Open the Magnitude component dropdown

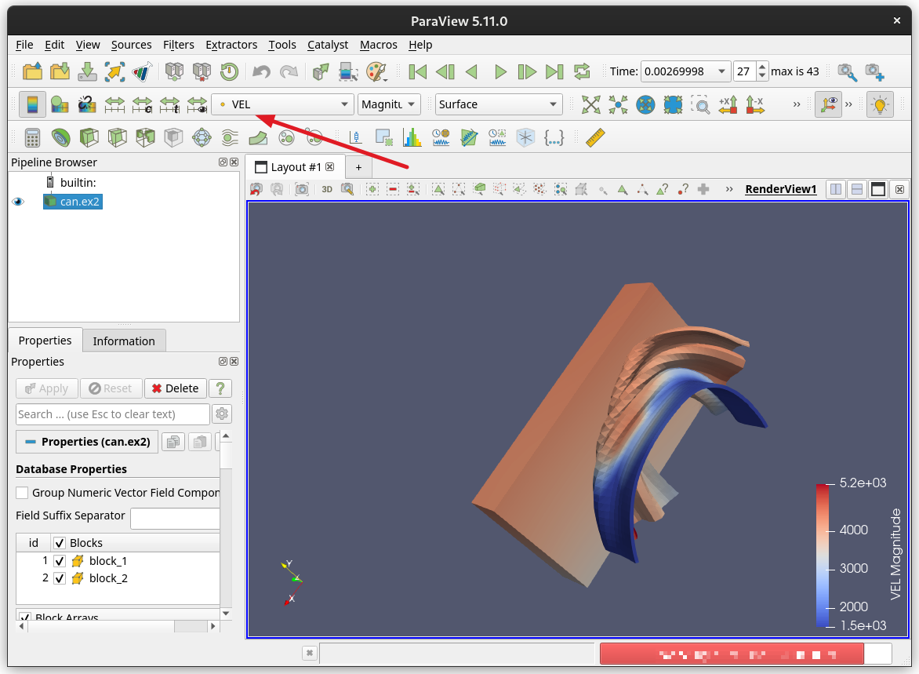pyautogui.click(x=389, y=104)
